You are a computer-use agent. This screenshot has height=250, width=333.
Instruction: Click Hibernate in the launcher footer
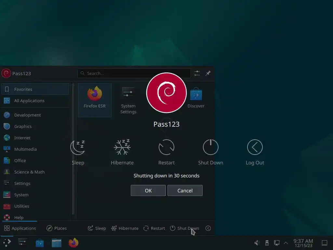click(x=125, y=228)
